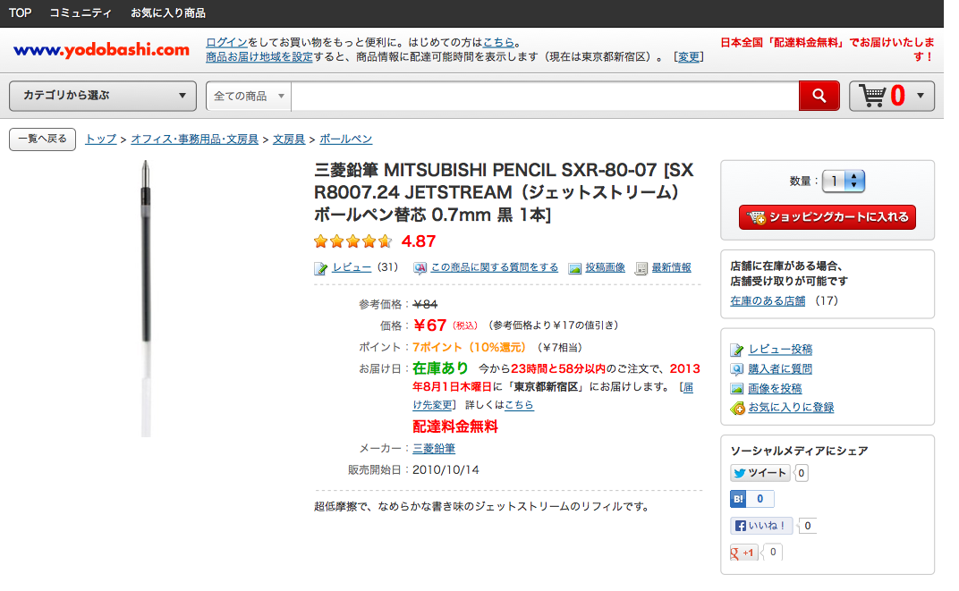This screenshot has width=959, height=591.
Task: Click the こちら link for first-time users
Action: 498,42
